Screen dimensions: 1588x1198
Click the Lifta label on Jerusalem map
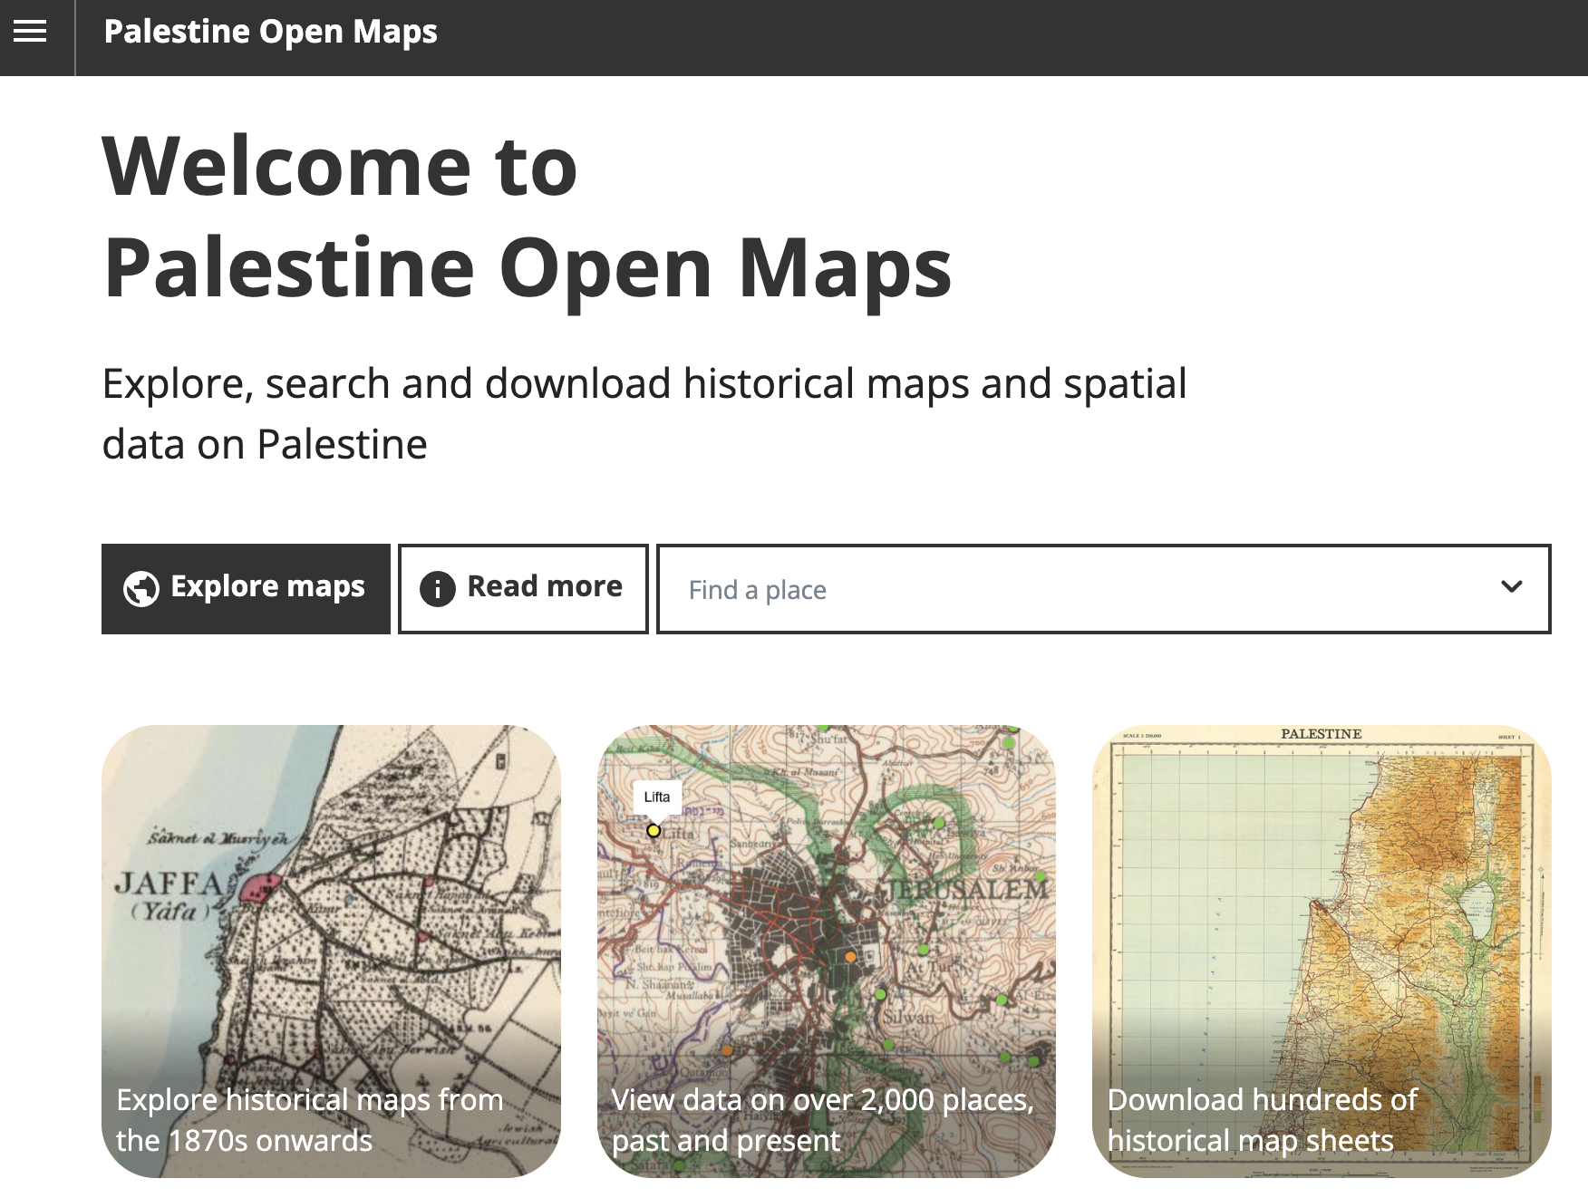(x=657, y=797)
